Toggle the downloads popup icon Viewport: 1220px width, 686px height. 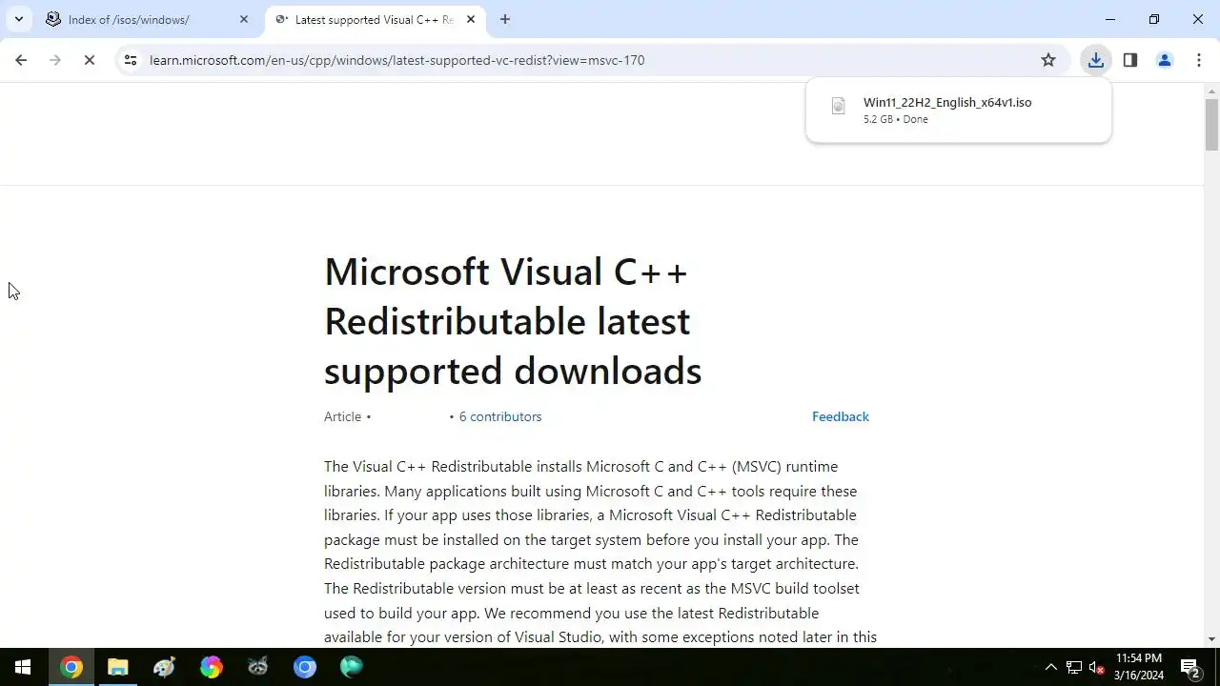pos(1096,60)
